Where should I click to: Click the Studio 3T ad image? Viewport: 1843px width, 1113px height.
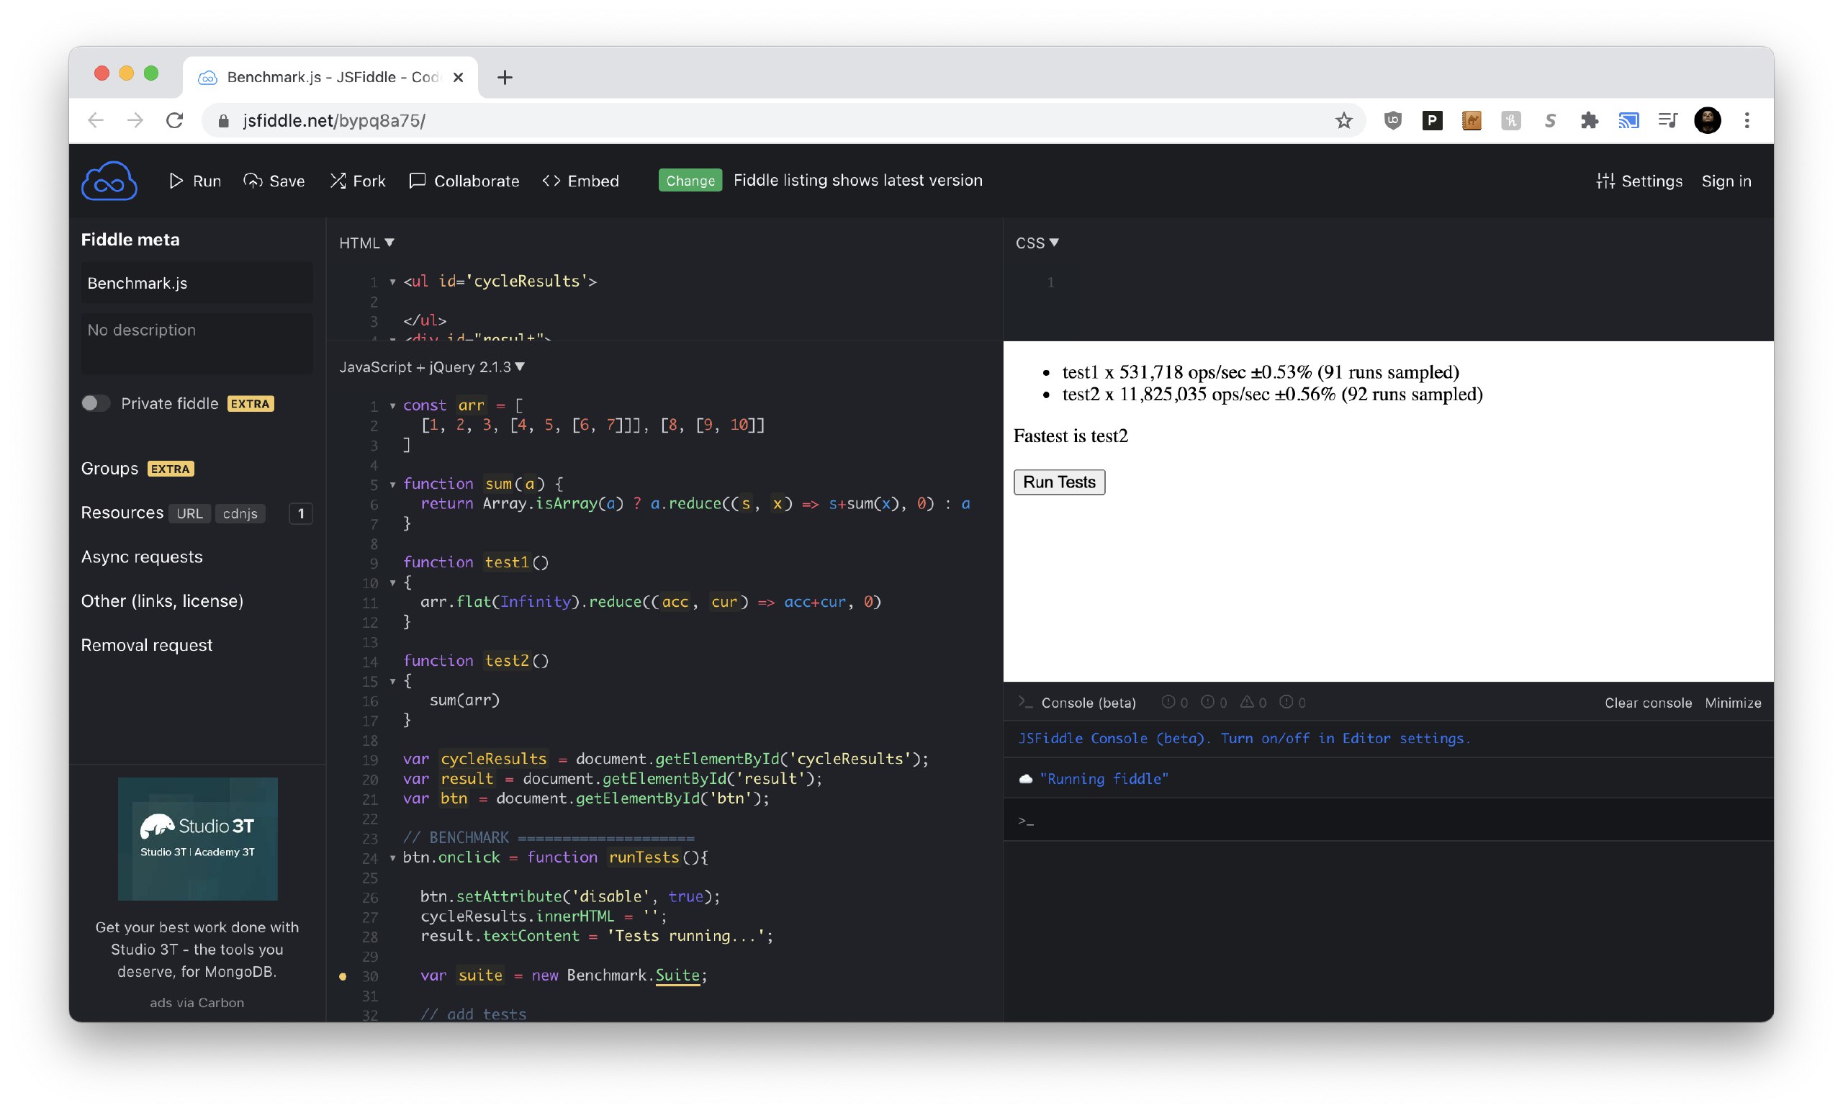pos(197,839)
